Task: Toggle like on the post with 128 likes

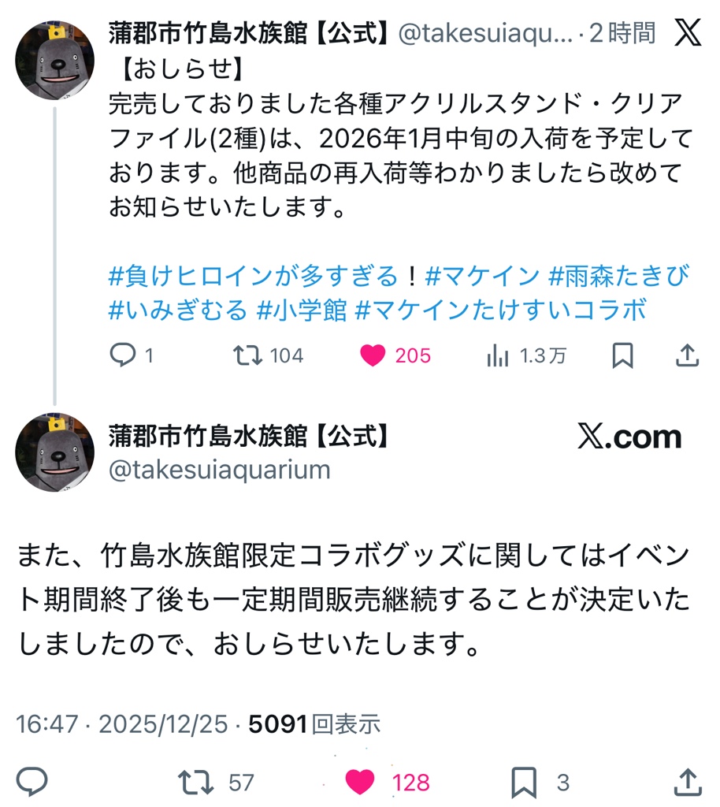Action: [362, 782]
